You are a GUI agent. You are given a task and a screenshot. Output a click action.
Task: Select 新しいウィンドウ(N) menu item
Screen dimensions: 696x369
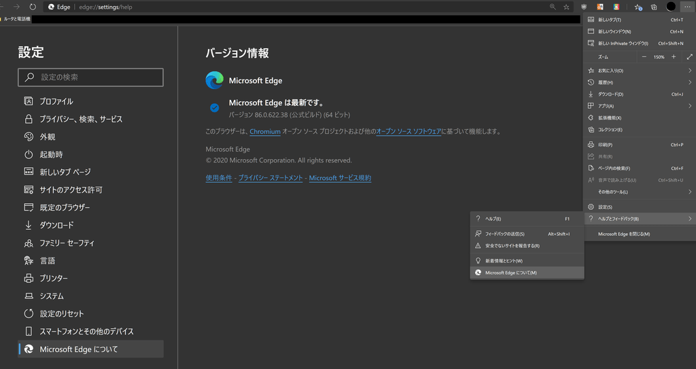tap(639, 31)
